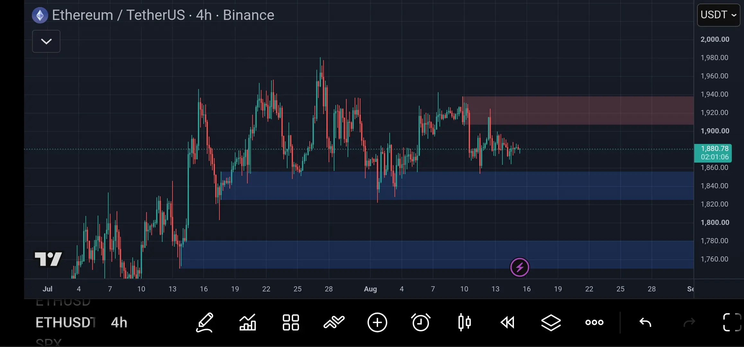The width and height of the screenshot is (744, 347).
Task: Open the more options three-circles icon
Action: tap(594, 322)
